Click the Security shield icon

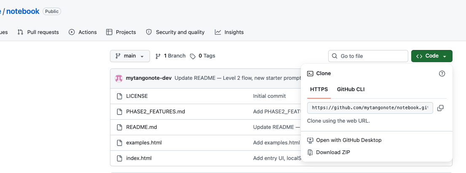pyautogui.click(x=149, y=32)
